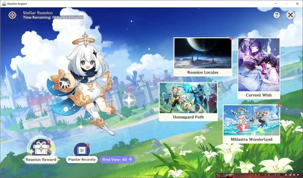This screenshot has width=303, height=178.
Task: Click the primogem icon on First View badge
Action: pyautogui.click(x=131, y=160)
